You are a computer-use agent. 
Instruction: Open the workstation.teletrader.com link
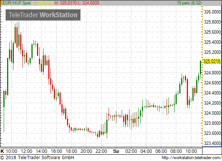tap(192, 158)
